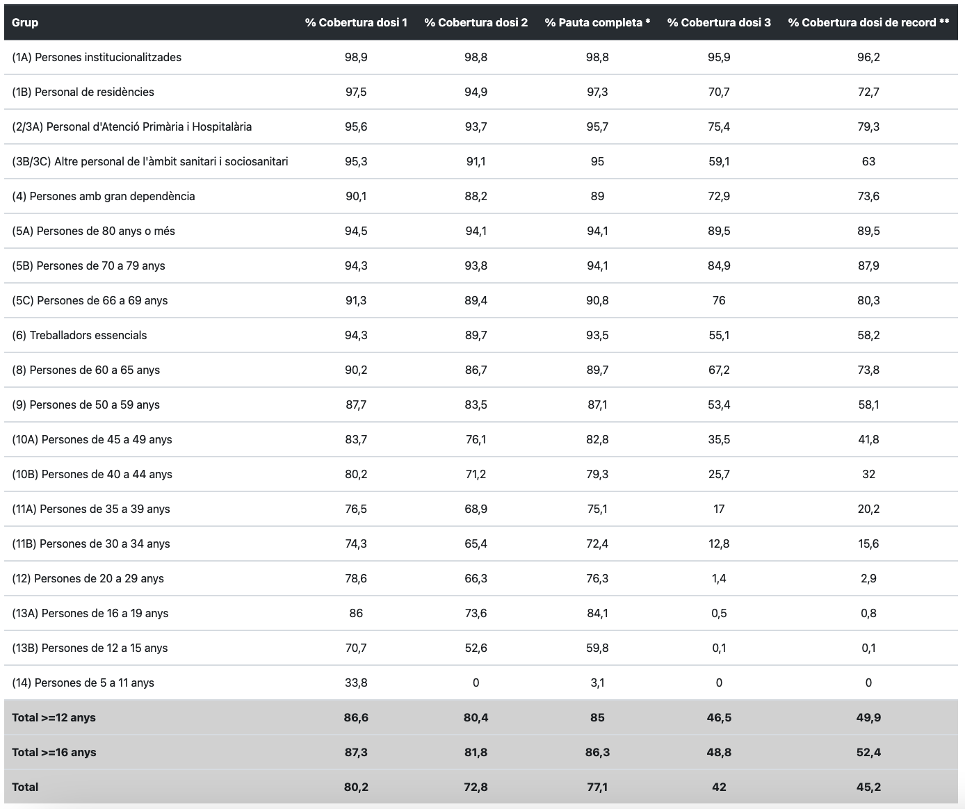The image size is (965, 809).
Task: Click the Grup column header
Action: click(25, 22)
